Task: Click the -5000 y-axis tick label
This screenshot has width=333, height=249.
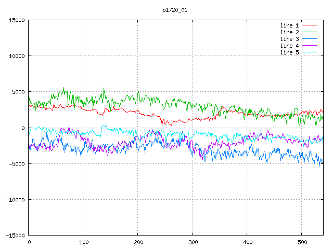Action: (17, 163)
